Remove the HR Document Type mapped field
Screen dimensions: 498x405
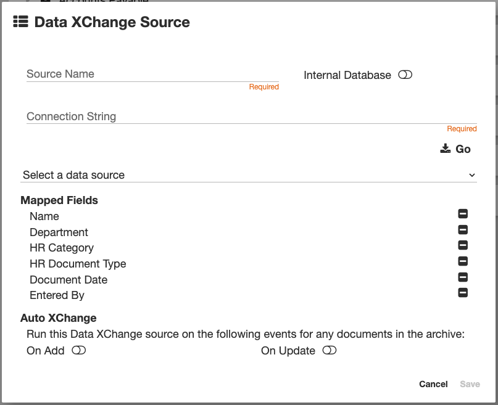(463, 261)
